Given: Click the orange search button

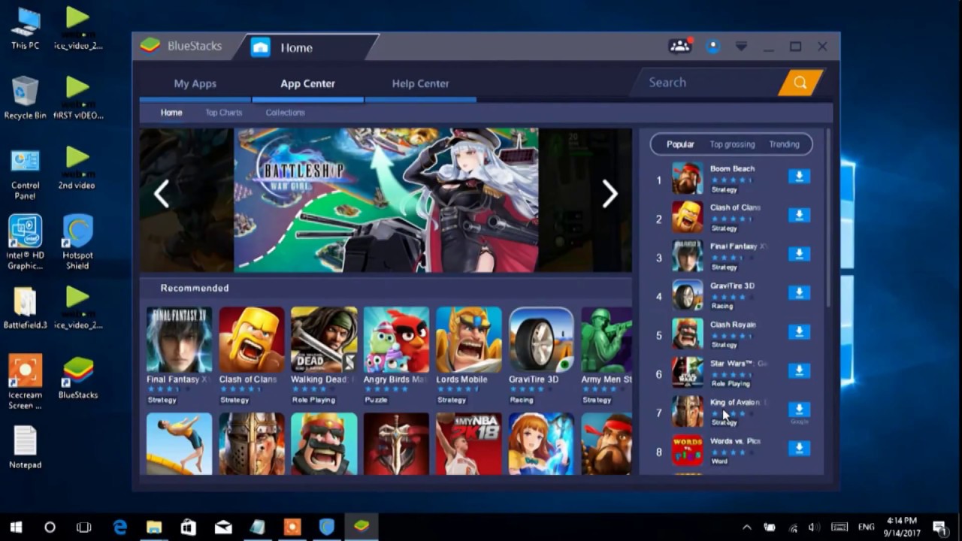Looking at the screenshot, I should coord(800,83).
